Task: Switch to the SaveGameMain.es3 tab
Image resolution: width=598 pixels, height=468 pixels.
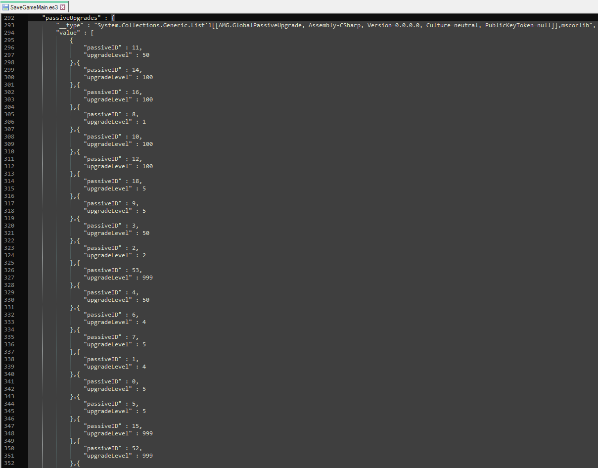Action: click(x=34, y=7)
